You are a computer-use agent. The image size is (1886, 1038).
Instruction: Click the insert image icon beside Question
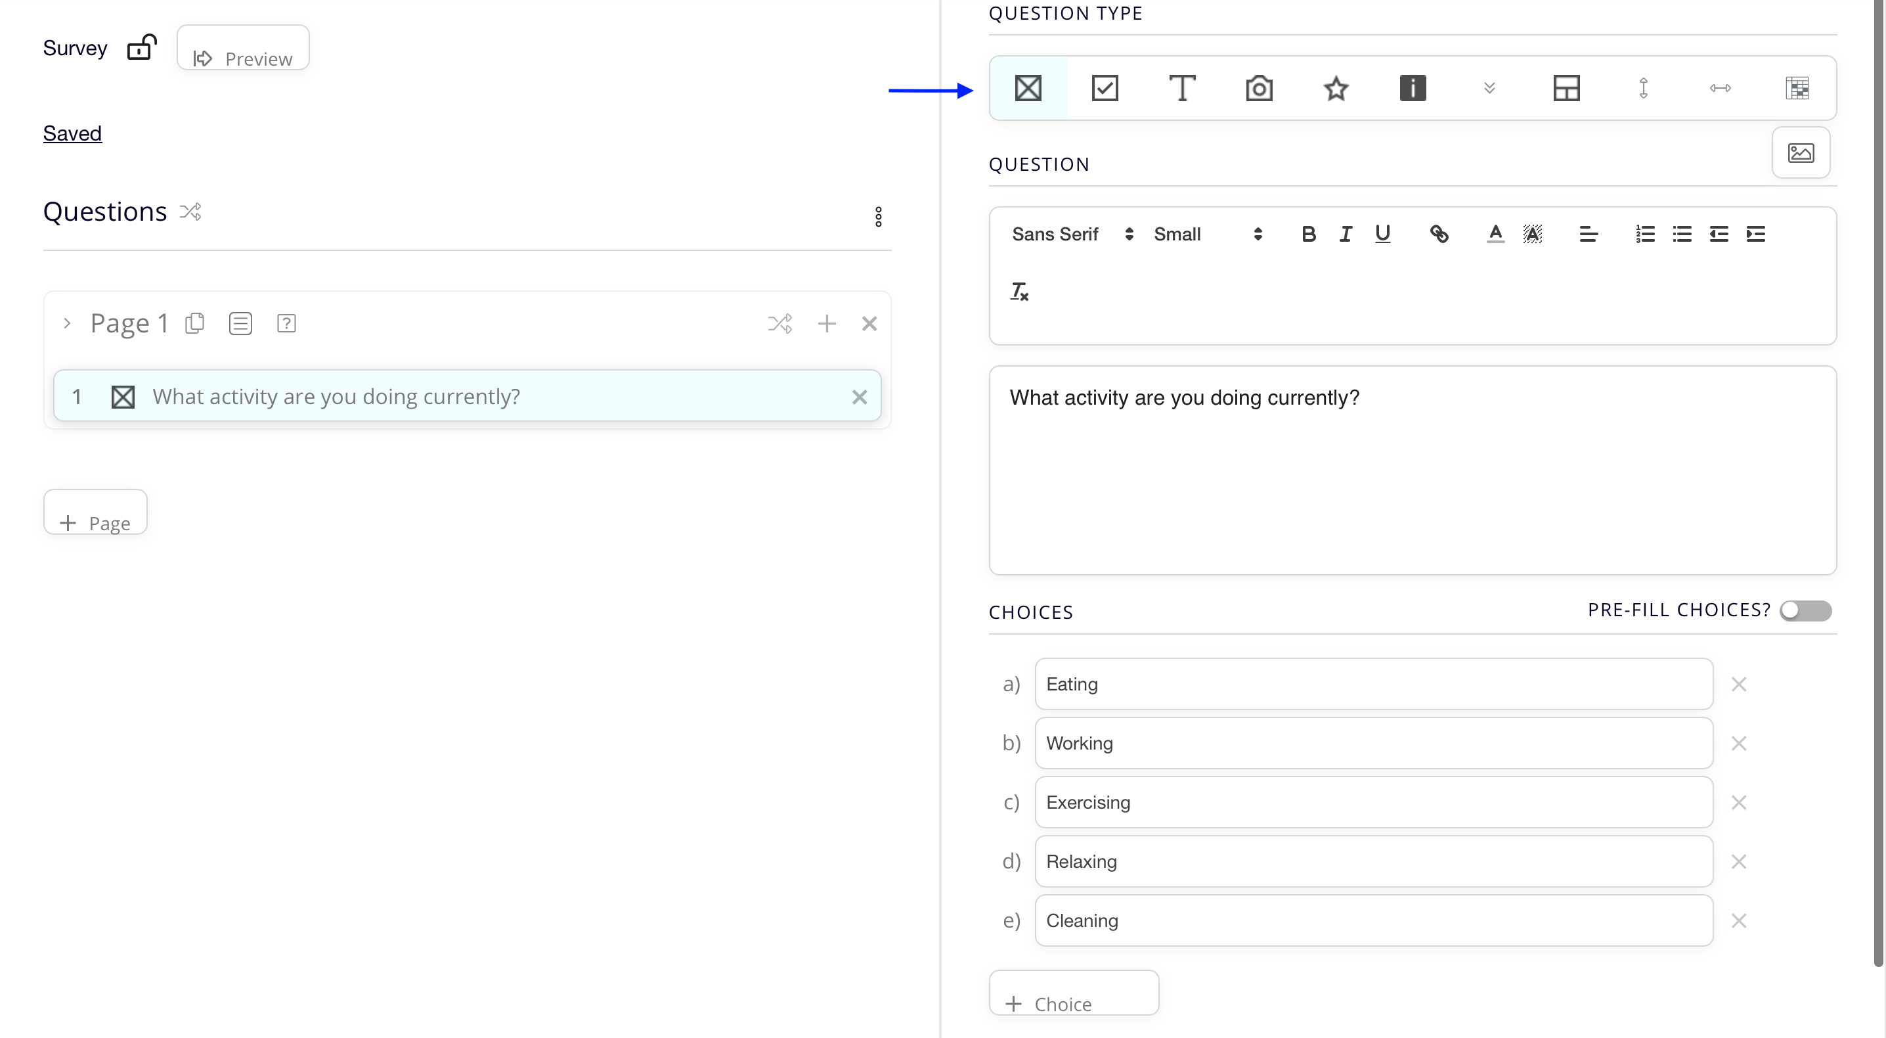(1801, 152)
